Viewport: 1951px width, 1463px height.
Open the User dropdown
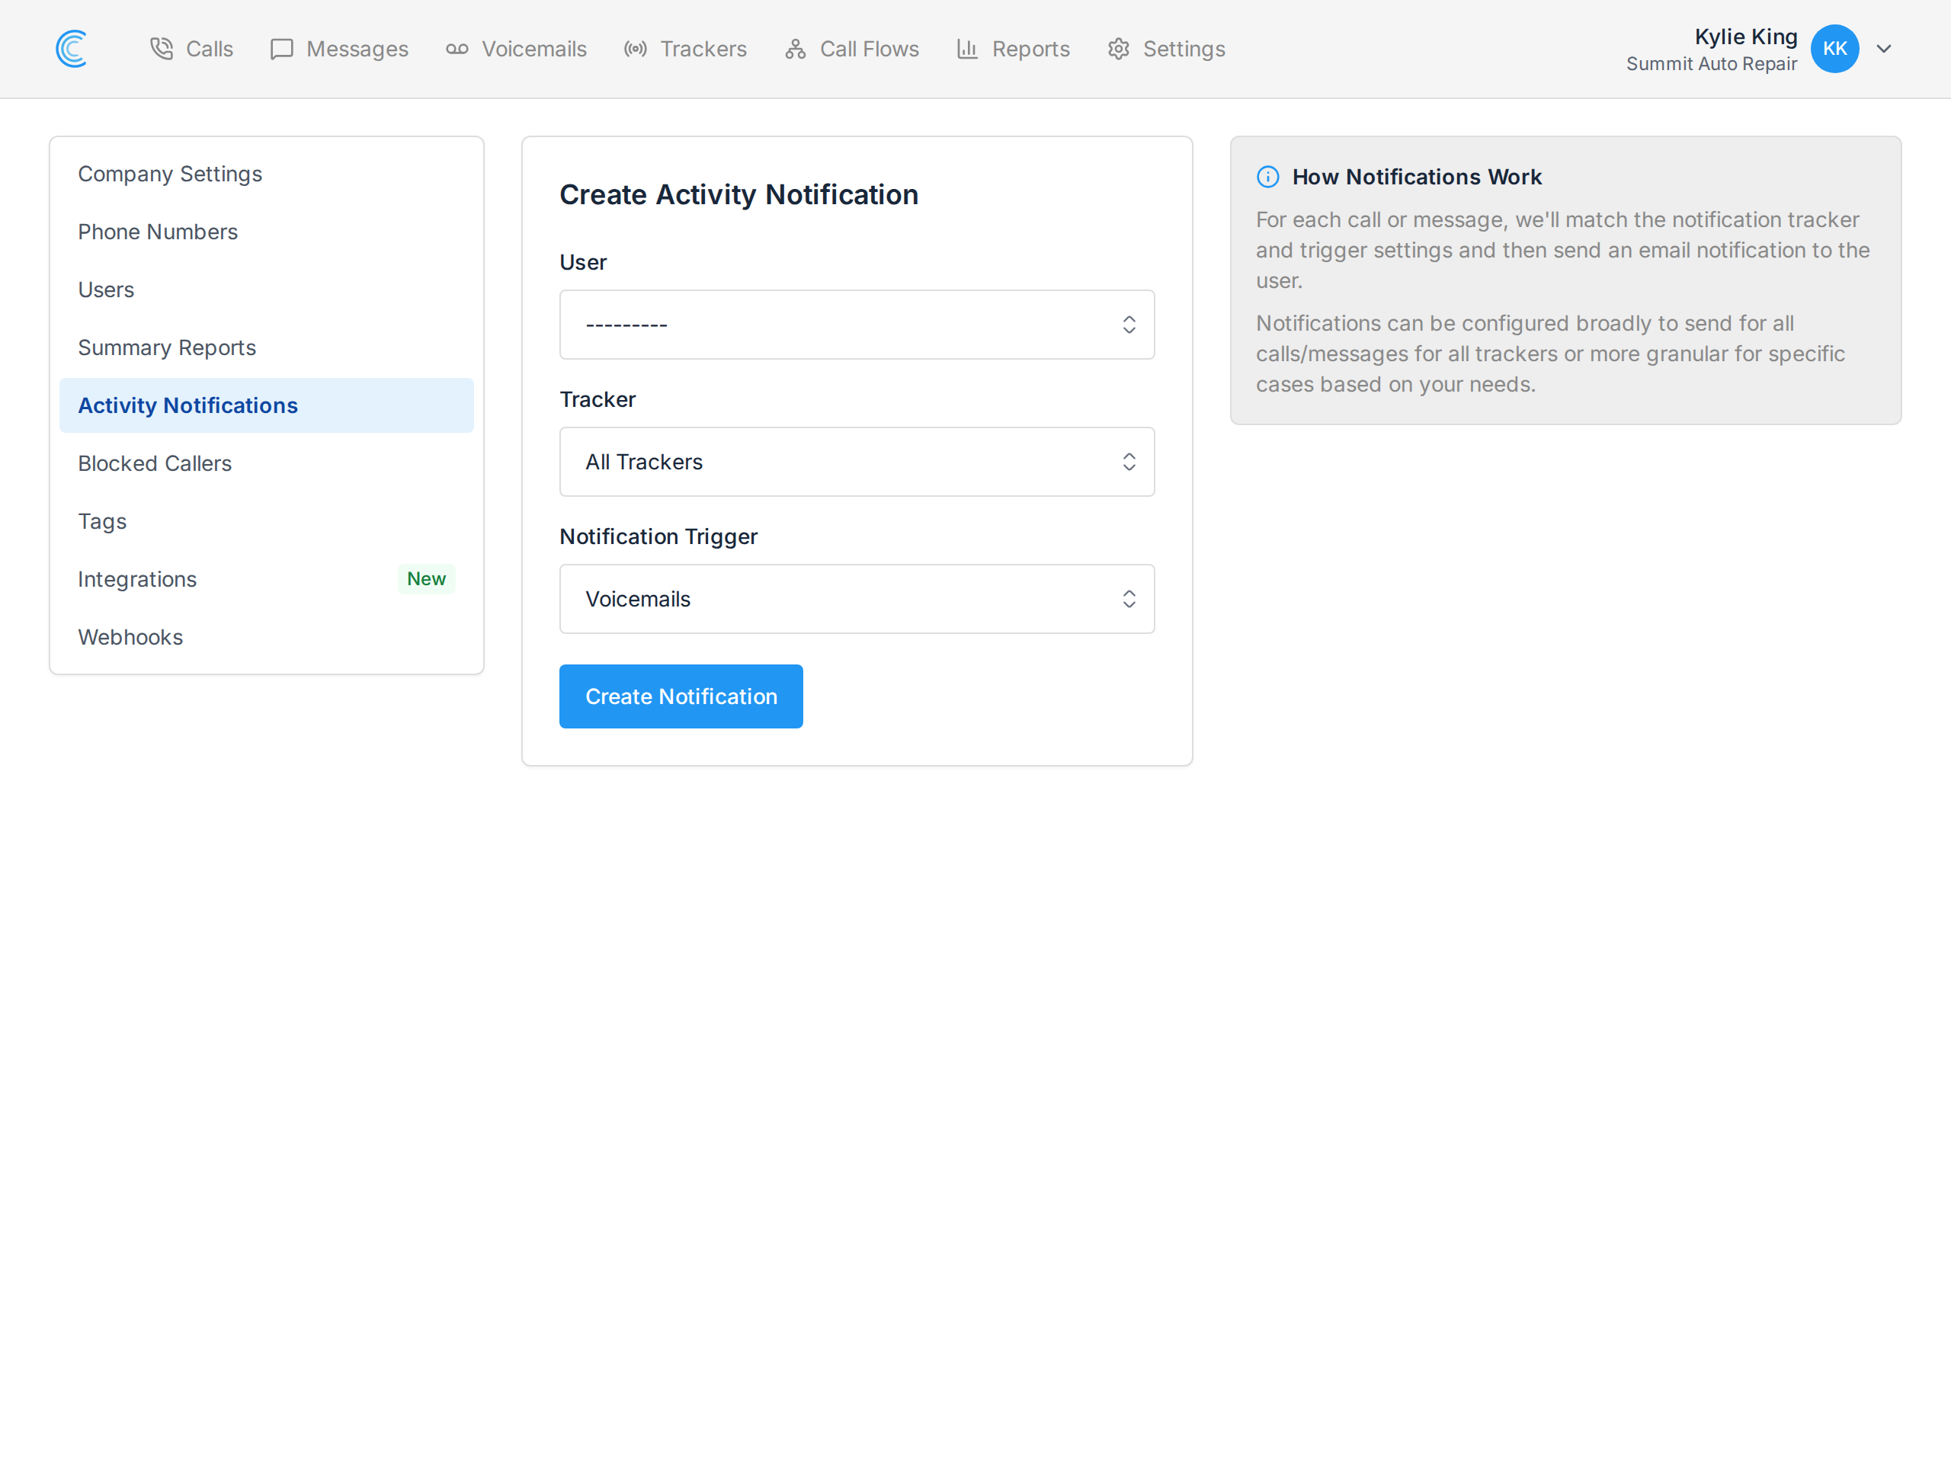(x=857, y=325)
